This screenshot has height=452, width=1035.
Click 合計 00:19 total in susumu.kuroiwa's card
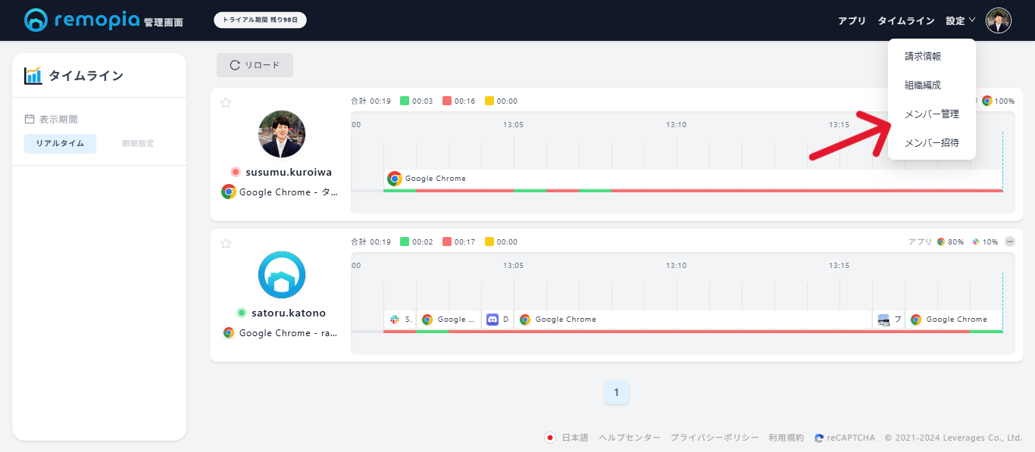click(x=371, y=101)
